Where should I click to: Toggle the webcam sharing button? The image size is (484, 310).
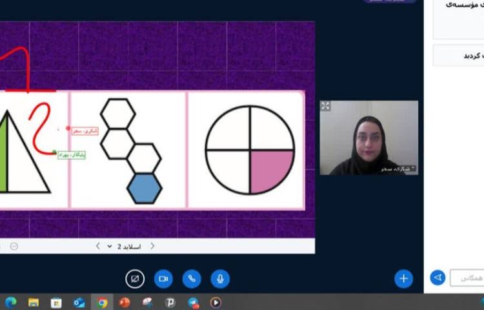pos(163,278)
